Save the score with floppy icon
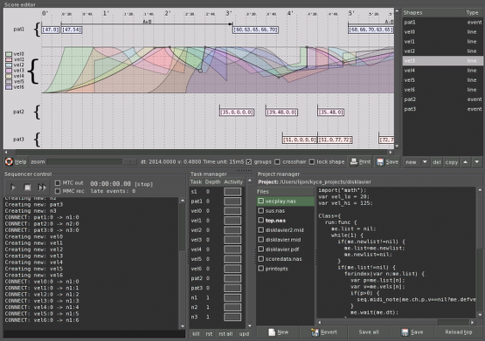The width and height of the screenshot is (485, 341). pyautogui.click(x=380, y=161)
